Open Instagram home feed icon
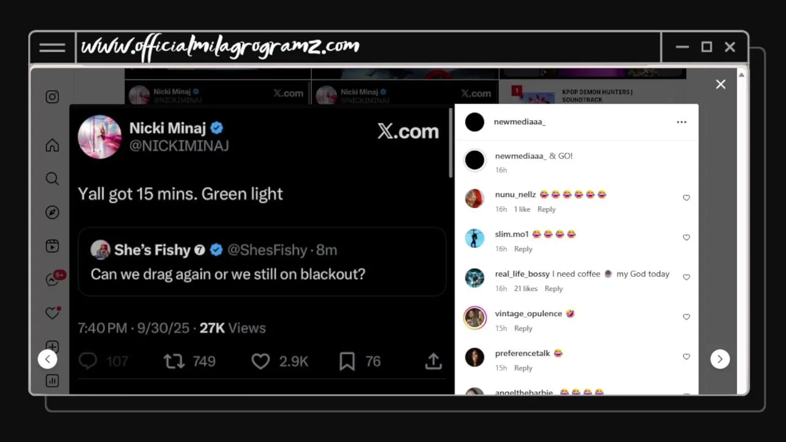 52,145
